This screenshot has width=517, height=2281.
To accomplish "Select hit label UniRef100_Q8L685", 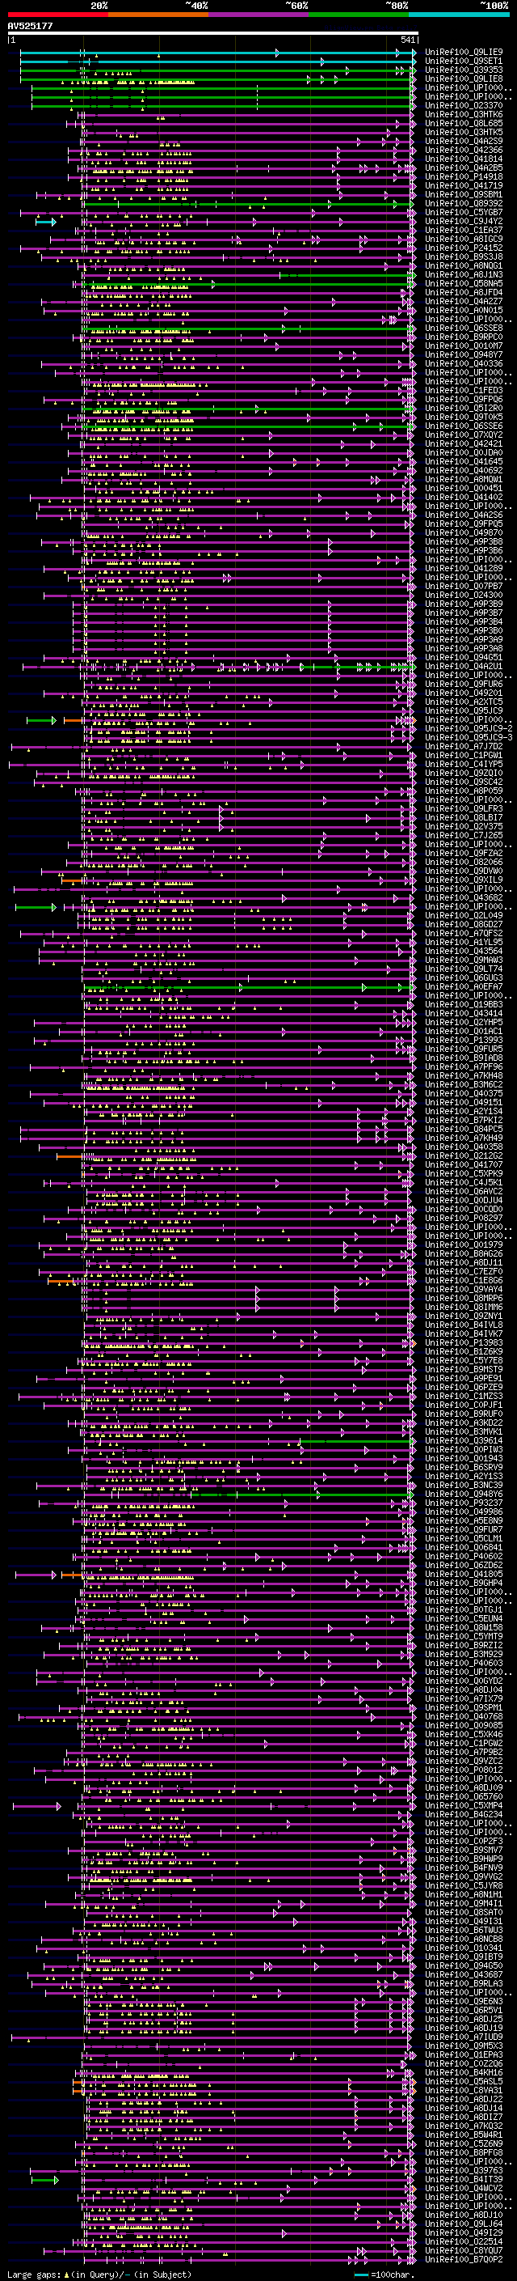I will (464, 123).
